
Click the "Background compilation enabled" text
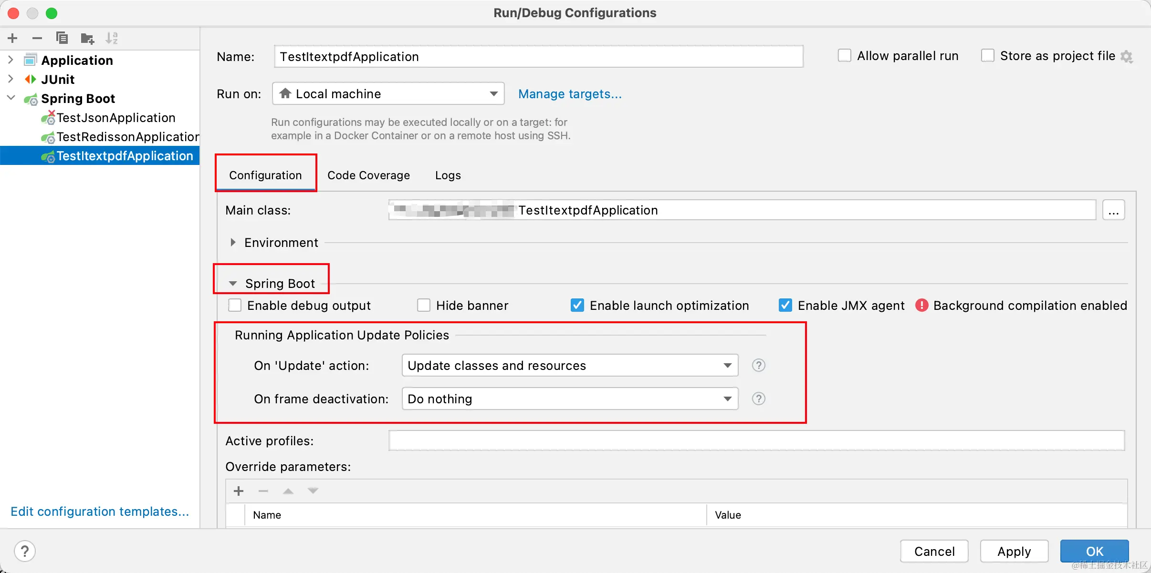pyautogui.click(x=1030, y=306)
